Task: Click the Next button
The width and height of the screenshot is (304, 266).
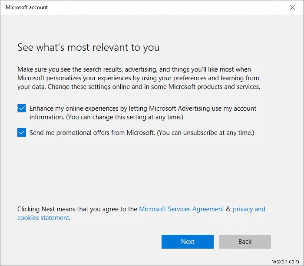Action: pyautogui.click(x=188, y=242)
